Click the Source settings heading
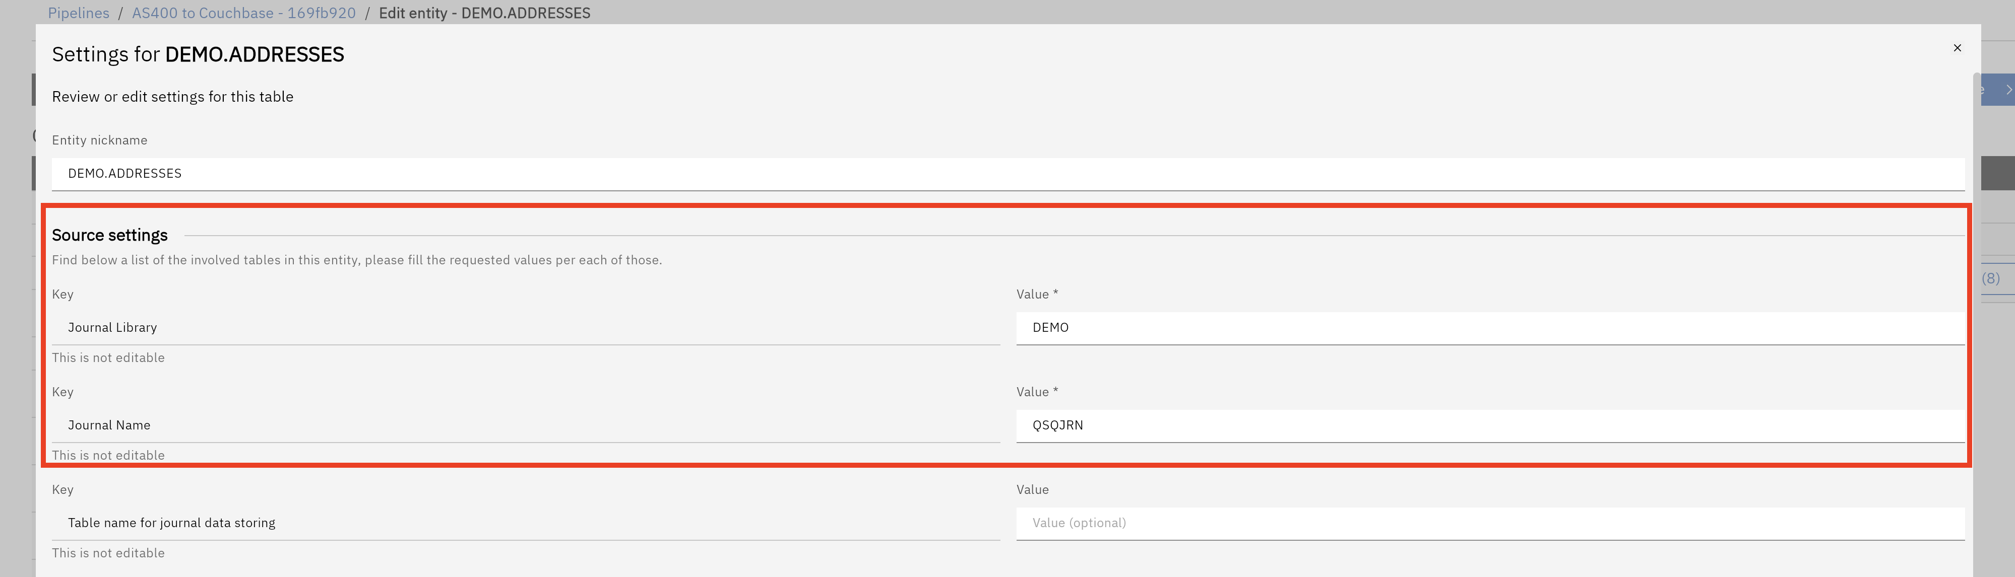 point(109,235)
